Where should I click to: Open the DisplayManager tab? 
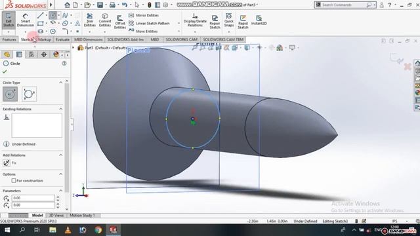coord(56,54)
